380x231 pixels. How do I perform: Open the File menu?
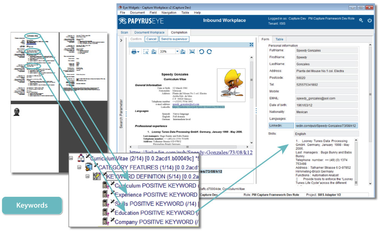tap(123, 13)
